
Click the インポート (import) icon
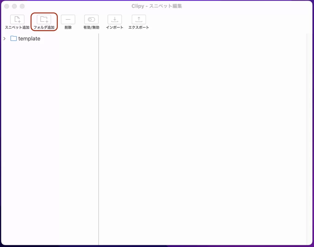click(x=115, y=19)
